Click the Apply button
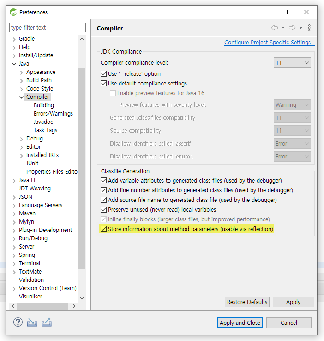 pyautogui.click(x=293, y=302)
